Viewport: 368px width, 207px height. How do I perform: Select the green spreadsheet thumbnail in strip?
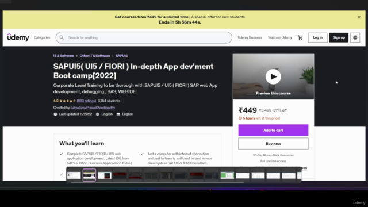pyautogui.click(x=227, y=175)
